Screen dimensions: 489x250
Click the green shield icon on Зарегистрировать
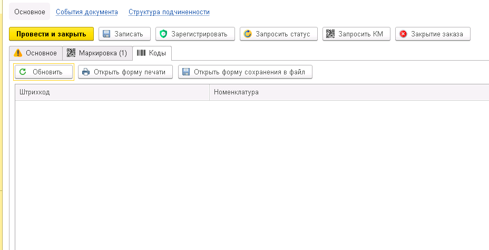tap(163, 34)
